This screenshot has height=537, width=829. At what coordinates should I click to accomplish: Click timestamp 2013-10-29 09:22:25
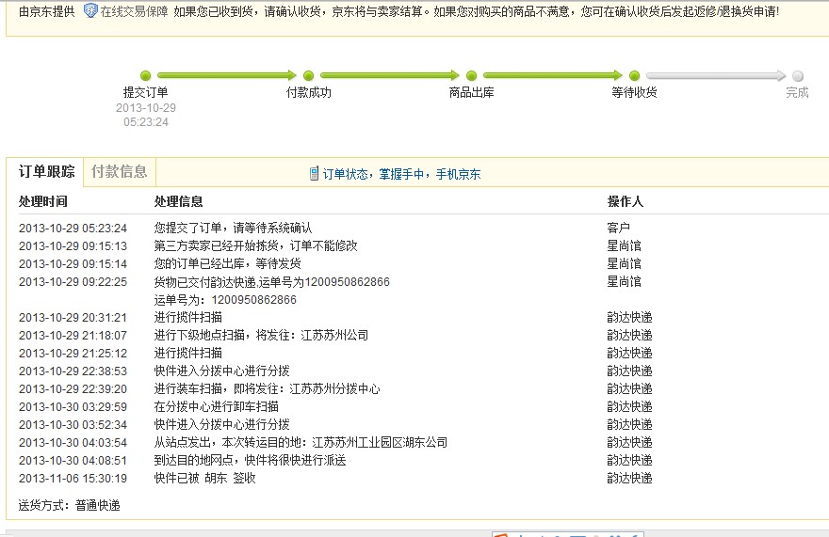point(73,282)
